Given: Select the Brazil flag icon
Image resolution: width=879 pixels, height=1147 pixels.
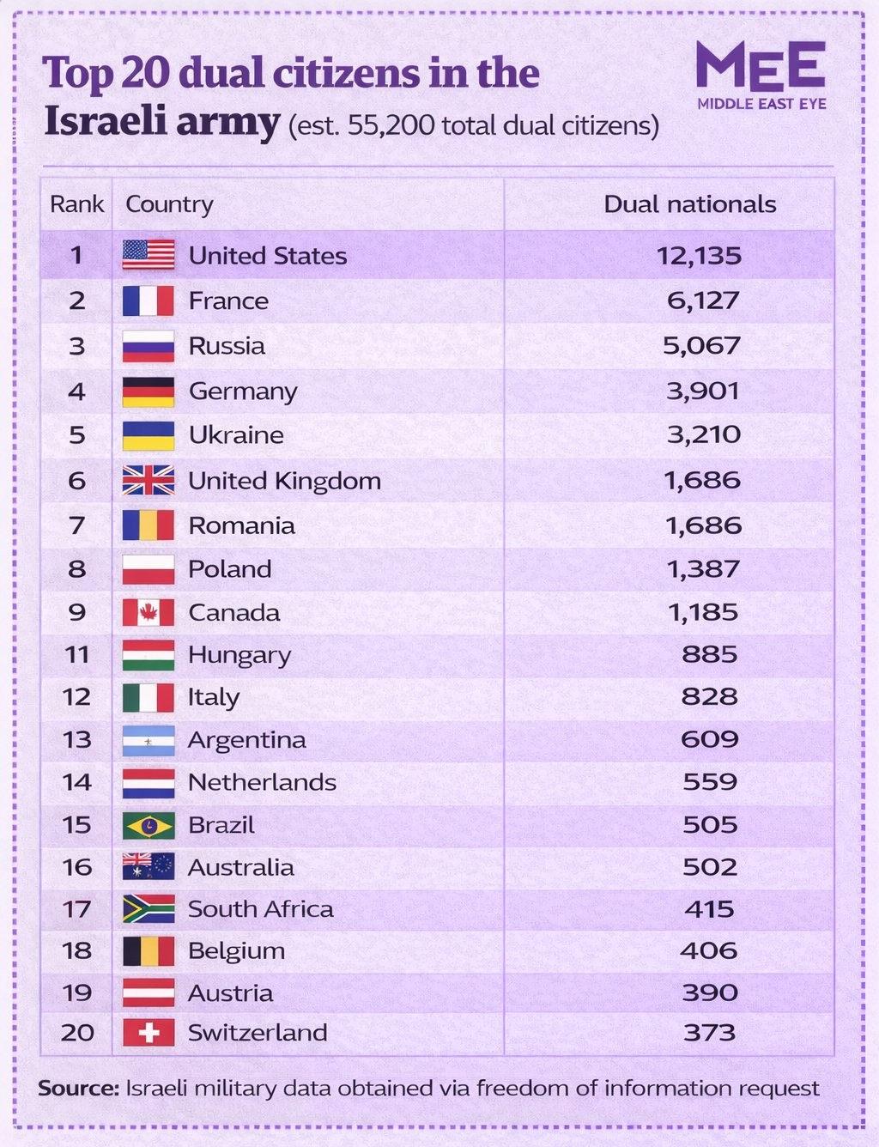Looking at the screenshot, I should pyautogui.click(x=149, y=825).
